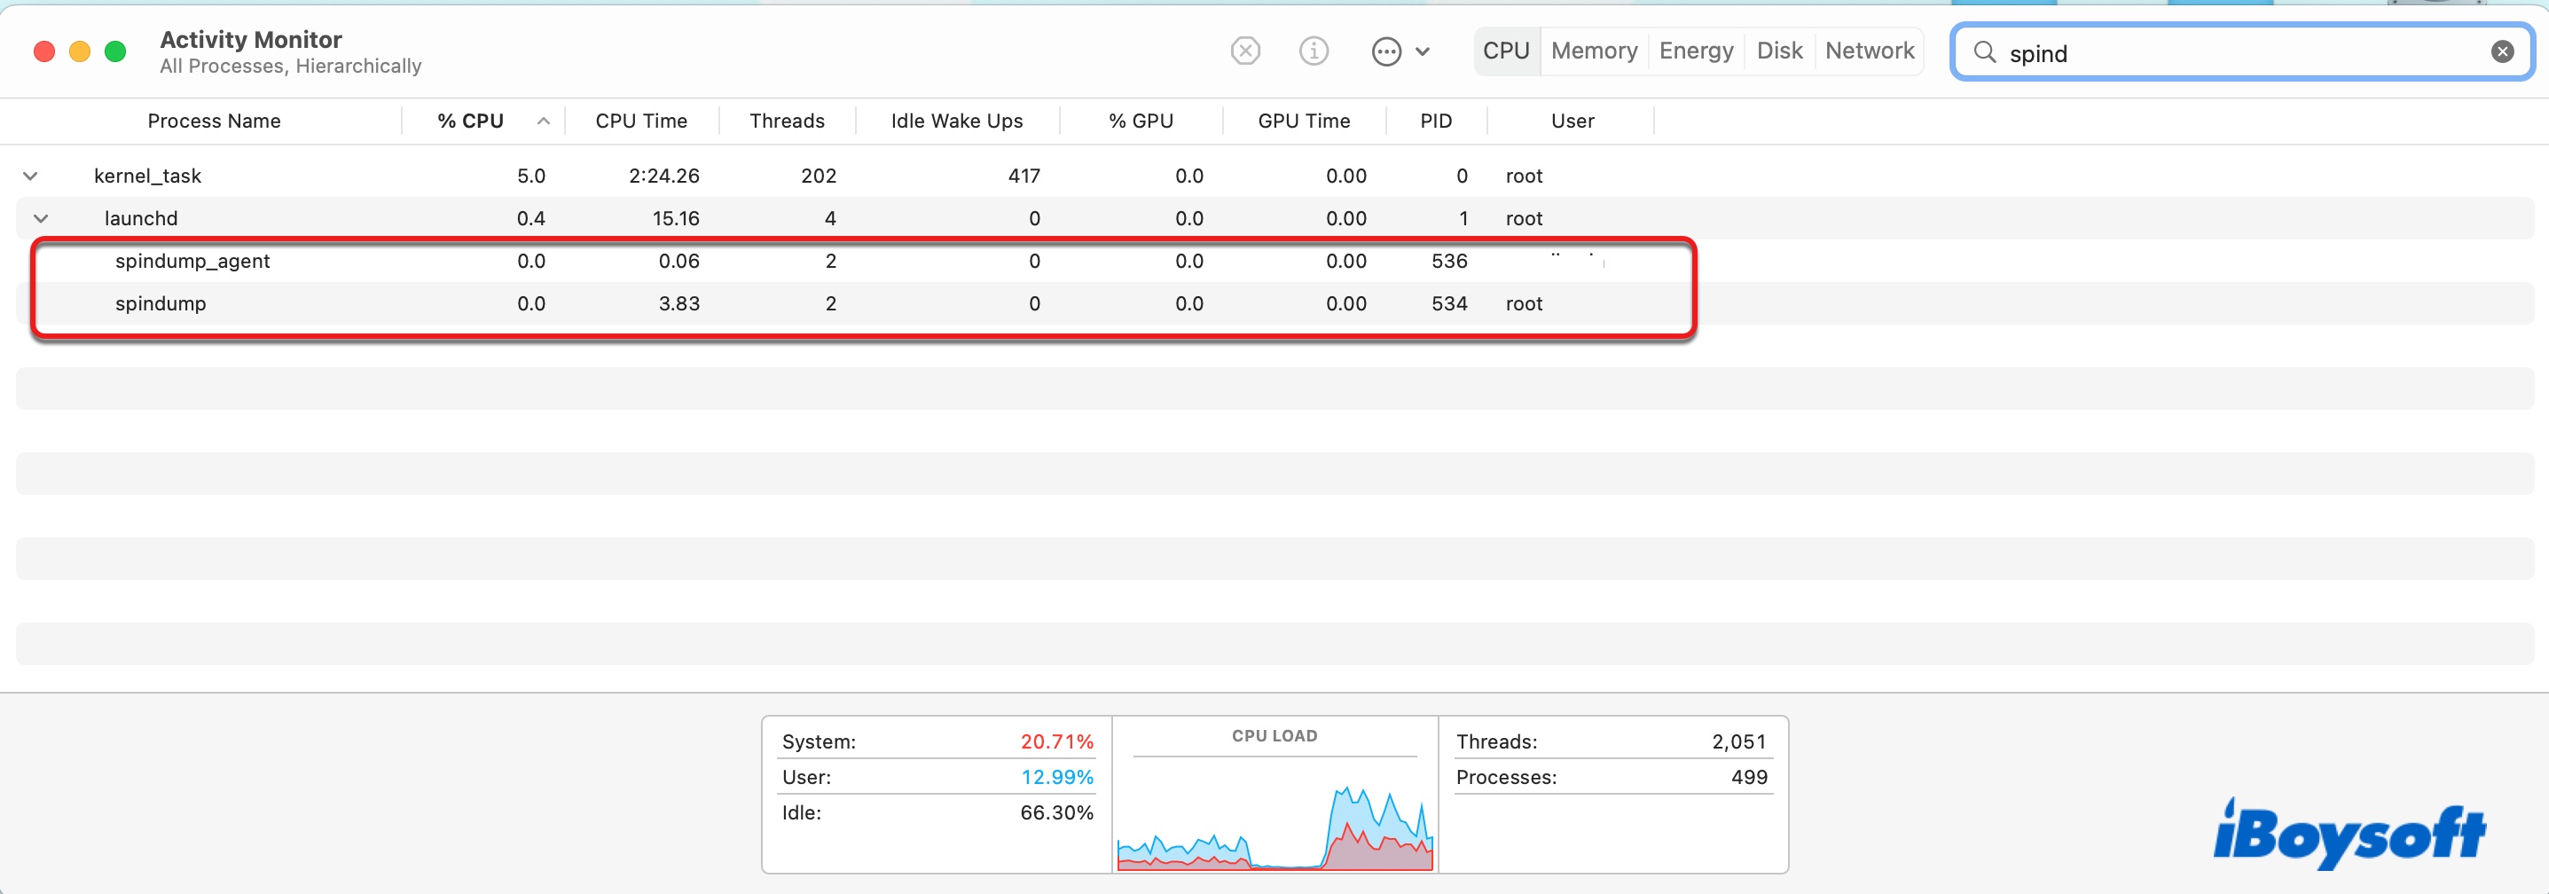This screenshot has height=894, width=2549.
Task: Collapse the kernel_task process tree
Action: pyautogui.click(x=31, y=176)
